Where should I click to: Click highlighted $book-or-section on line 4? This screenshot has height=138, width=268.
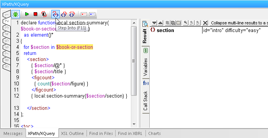coord(75,47)
